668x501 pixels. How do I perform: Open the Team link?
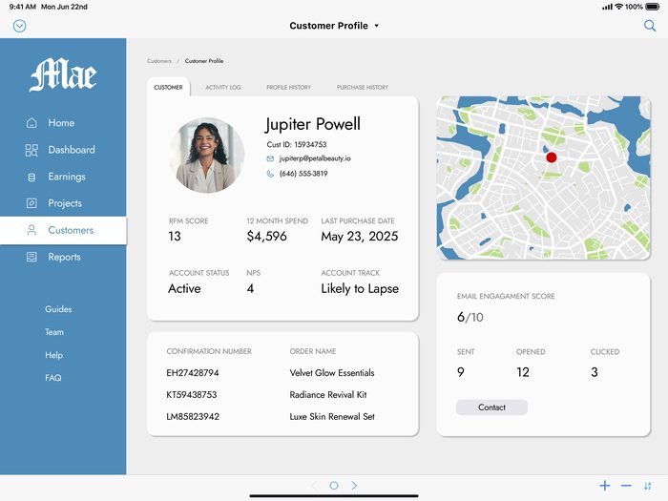(54, 332)
